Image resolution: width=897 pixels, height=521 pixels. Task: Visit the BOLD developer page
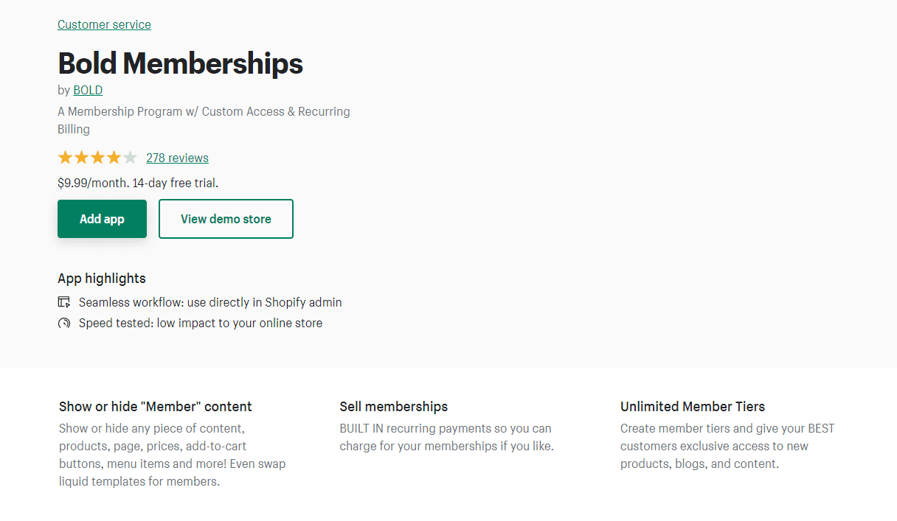(87, 90)
